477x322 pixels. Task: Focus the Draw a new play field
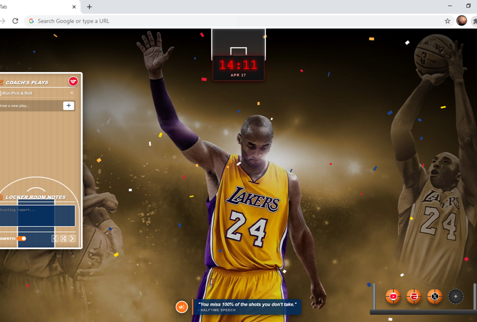pos(30,106)
